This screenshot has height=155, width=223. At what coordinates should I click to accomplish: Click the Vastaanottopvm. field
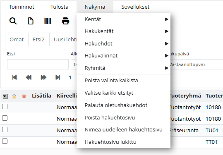click(197, 64)
